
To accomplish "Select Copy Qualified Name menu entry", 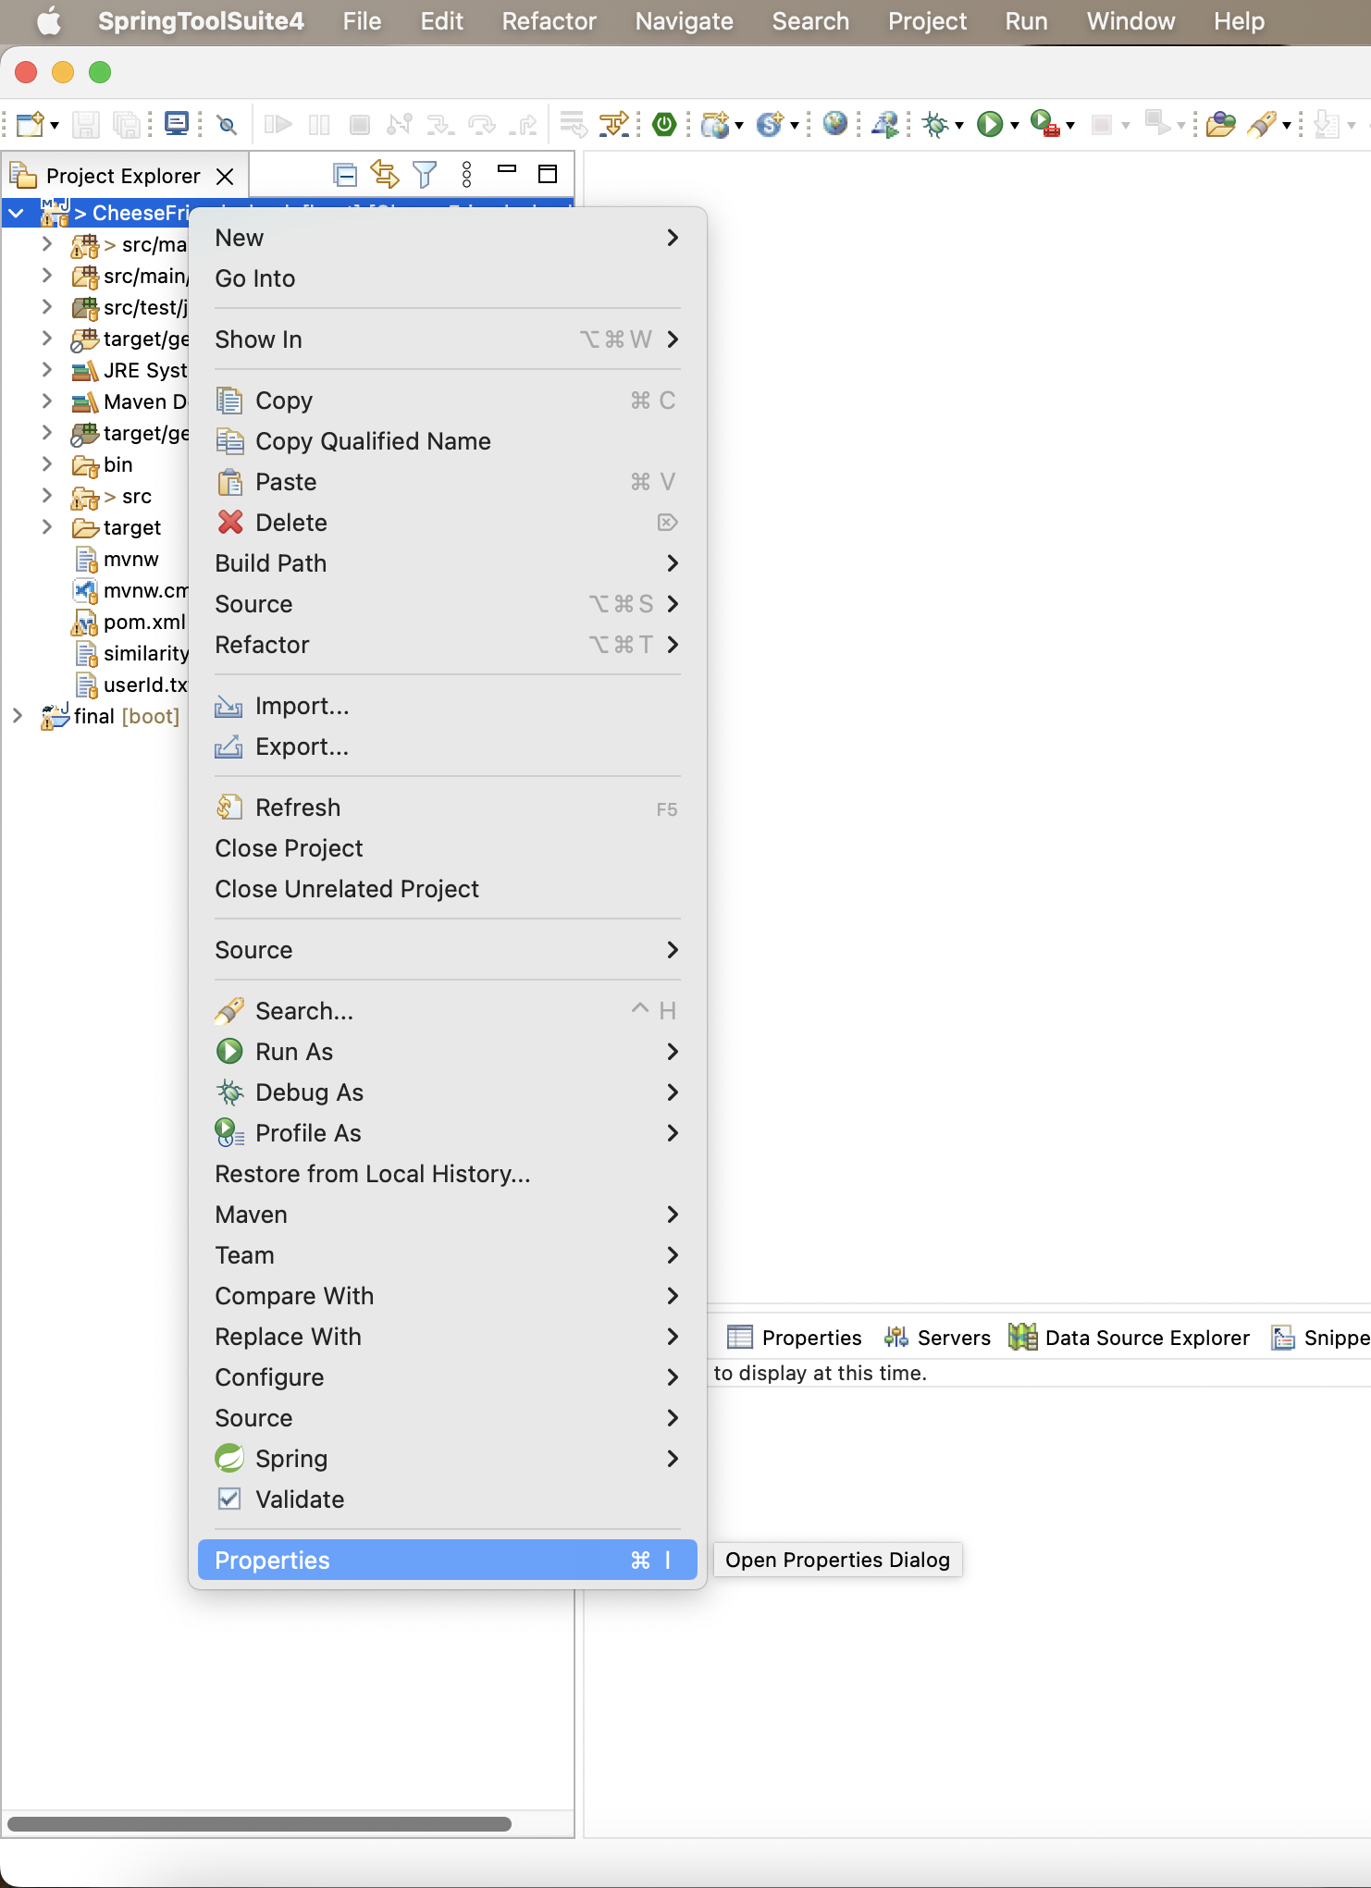I will pyautogui.click(x=448, y=441).
